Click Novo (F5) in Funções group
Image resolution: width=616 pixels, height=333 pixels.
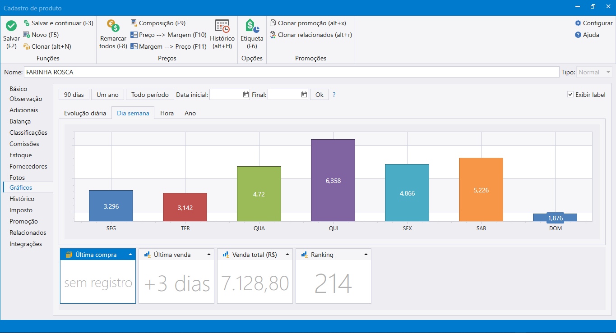tap(41, 35)
